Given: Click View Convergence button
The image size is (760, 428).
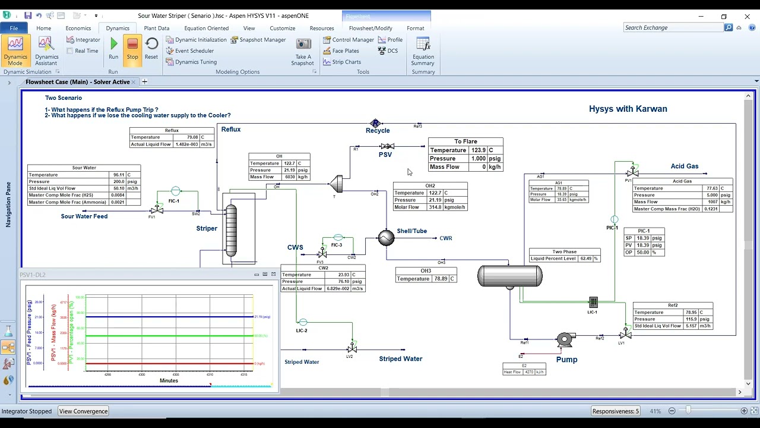Looking at the screenshot, I should click(83, 411).
